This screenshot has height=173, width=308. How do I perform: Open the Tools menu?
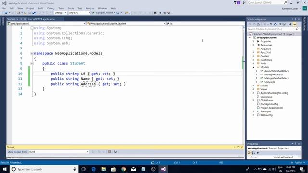coord(71,8)
